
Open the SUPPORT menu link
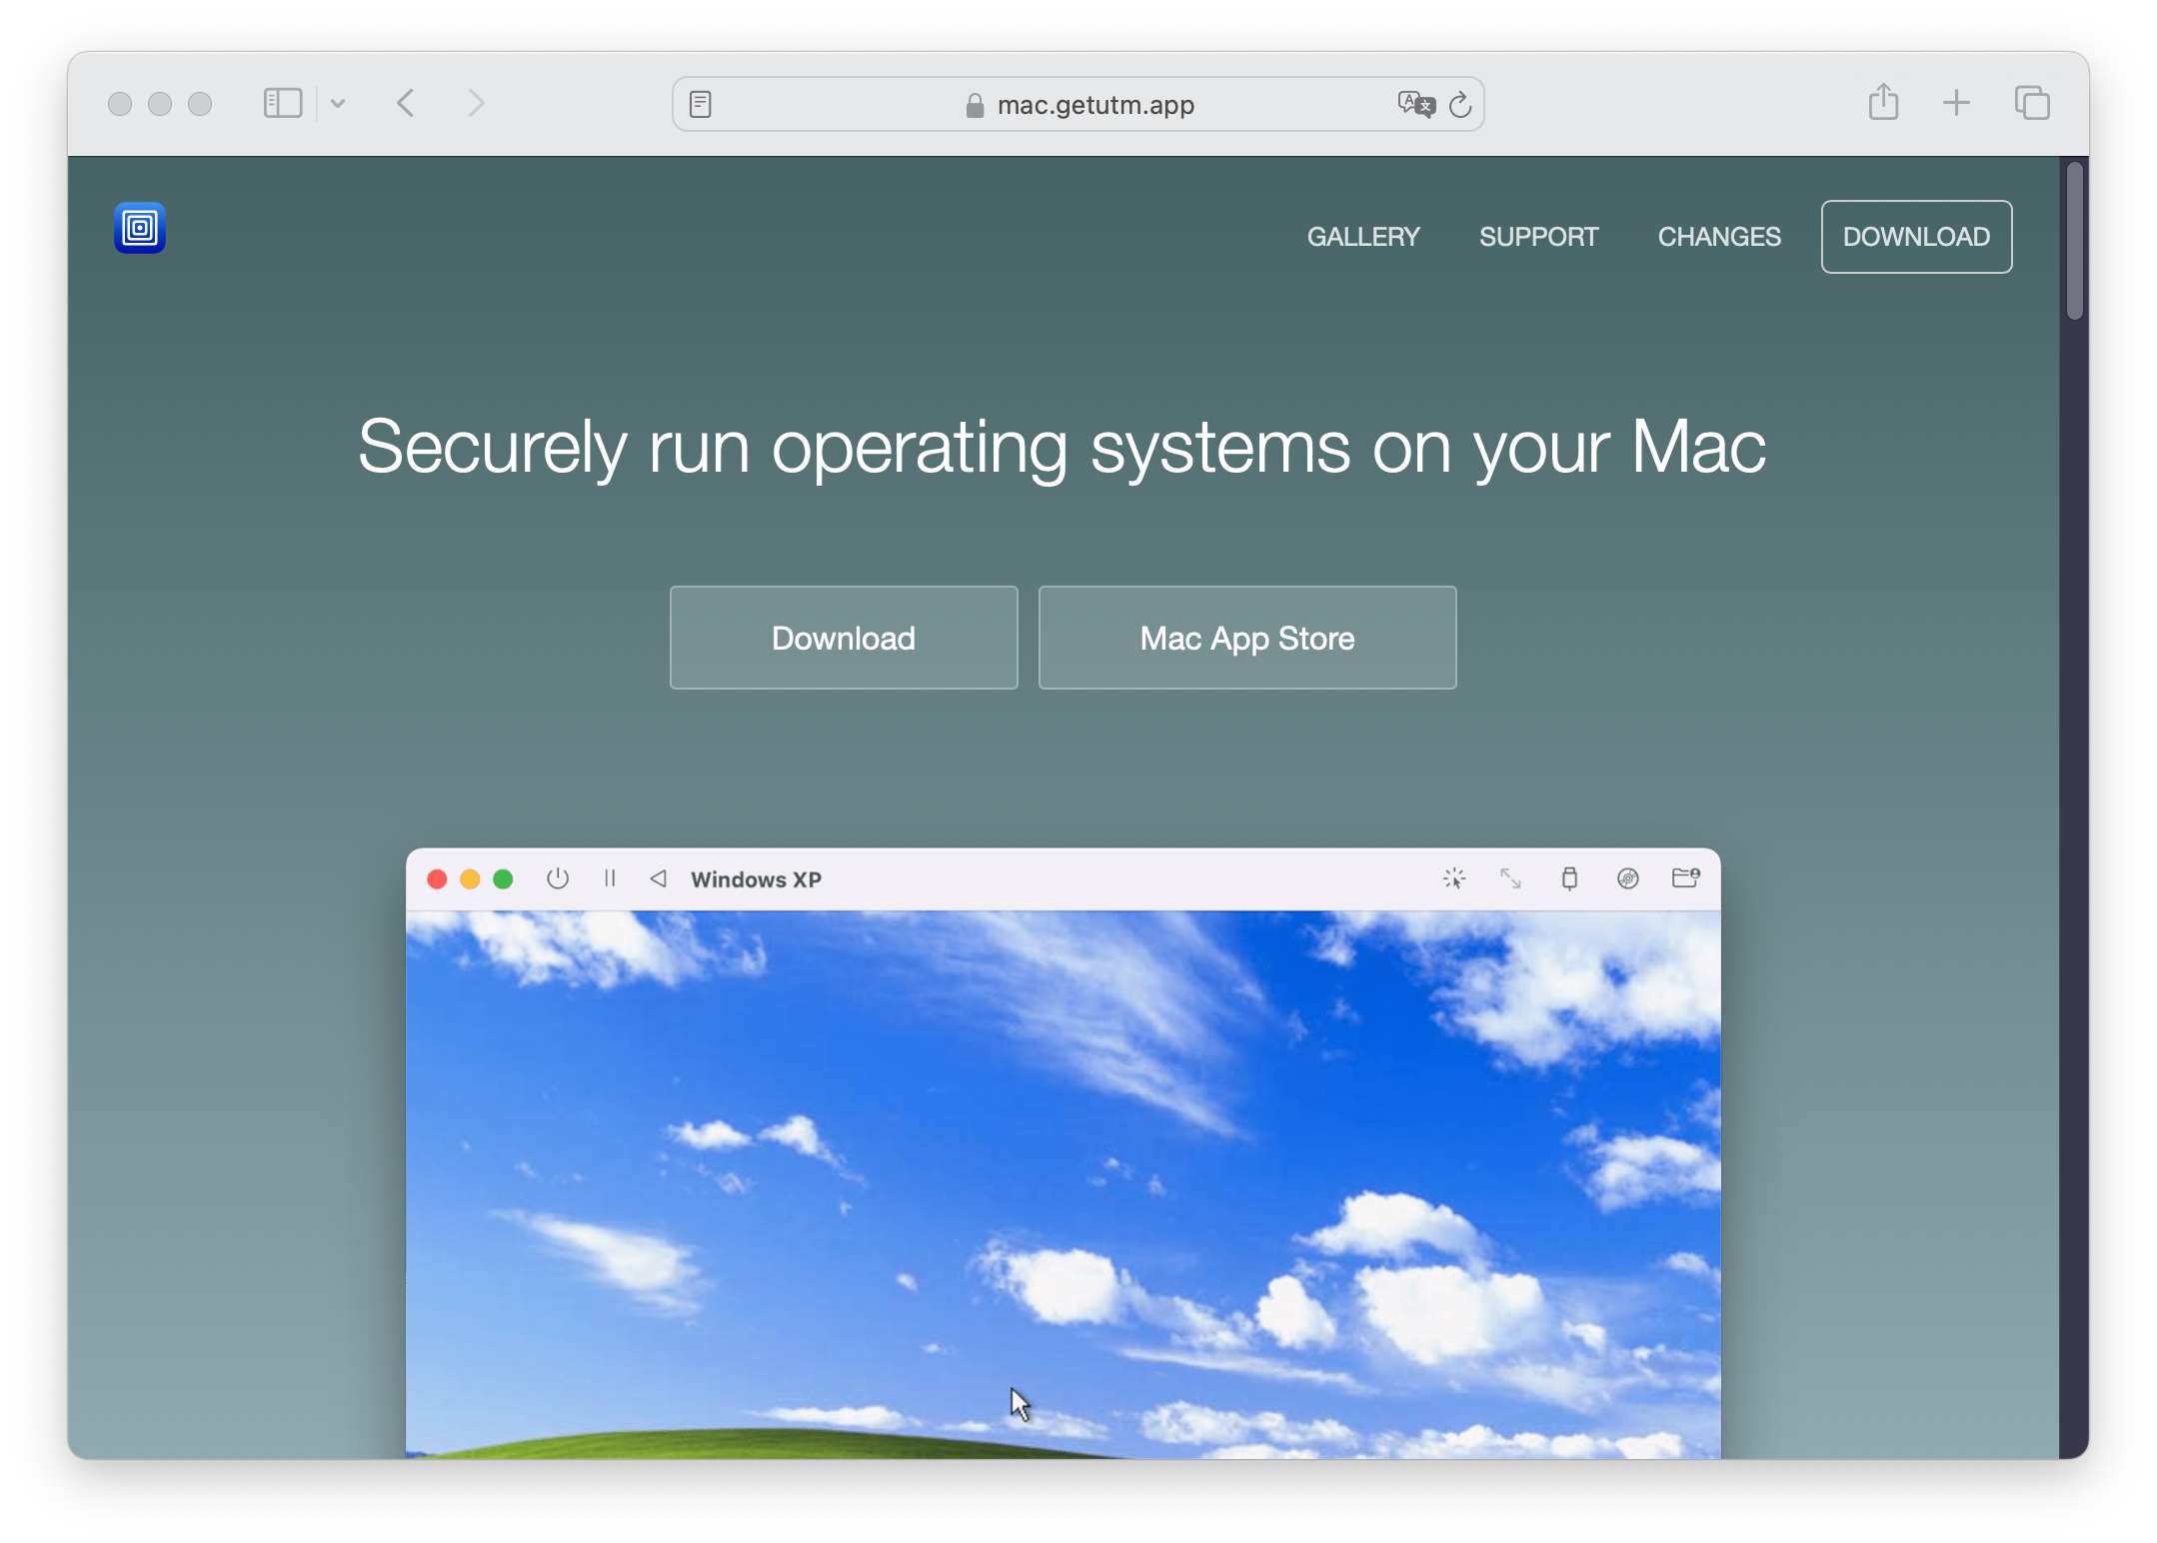coord(1539,237)
